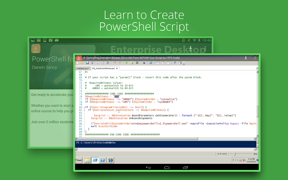The width and height of the screenshot is (288, 180).
Task: Click the Paste clipboard icon
Action: click(x=103, y=63)
